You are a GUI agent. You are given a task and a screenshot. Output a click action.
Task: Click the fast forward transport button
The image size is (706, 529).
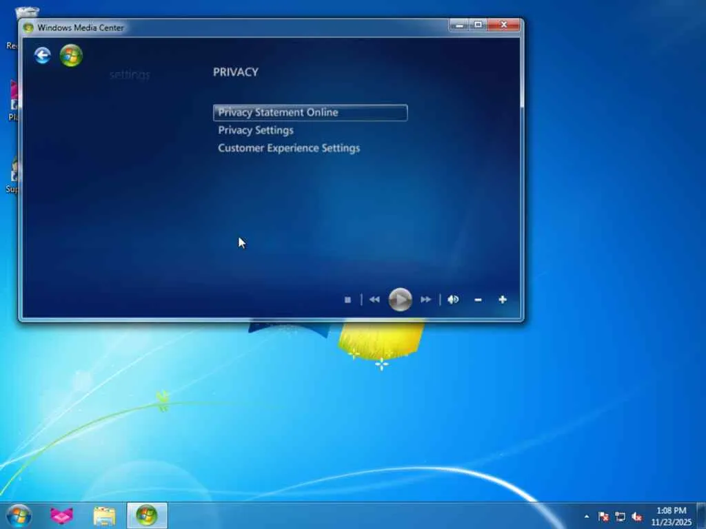[x=425, y=300]
